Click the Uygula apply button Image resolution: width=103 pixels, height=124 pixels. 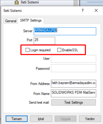pyautogui.click(x=65, y=119)
